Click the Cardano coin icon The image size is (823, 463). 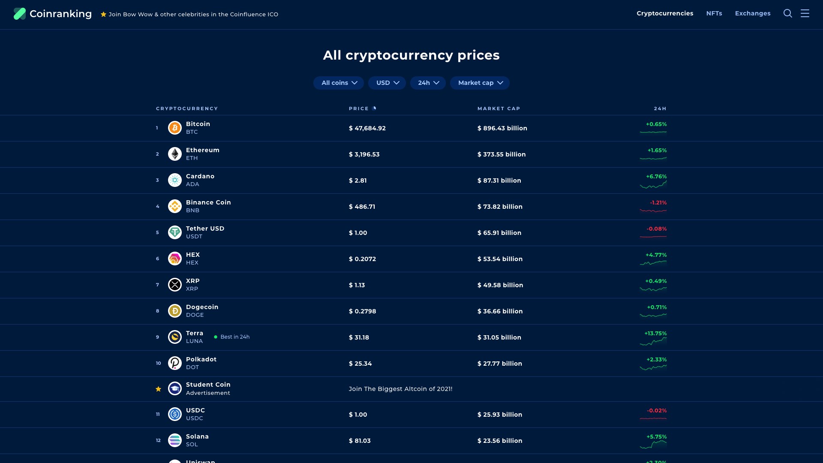click(x=175, y=180)
